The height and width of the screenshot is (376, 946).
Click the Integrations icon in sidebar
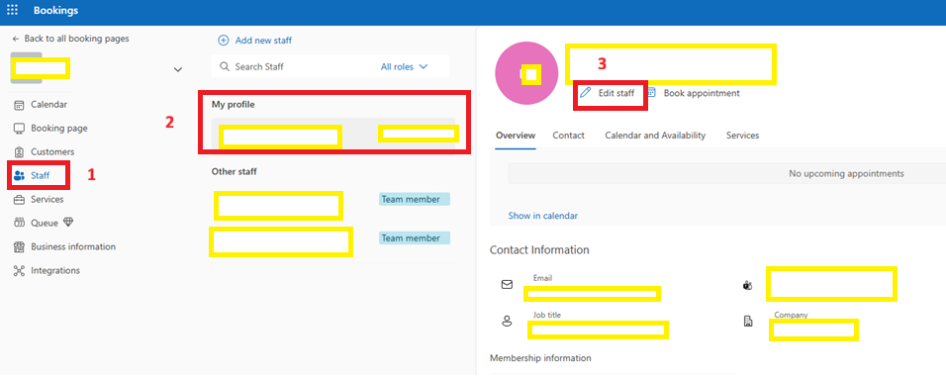[x=19, y=271]
